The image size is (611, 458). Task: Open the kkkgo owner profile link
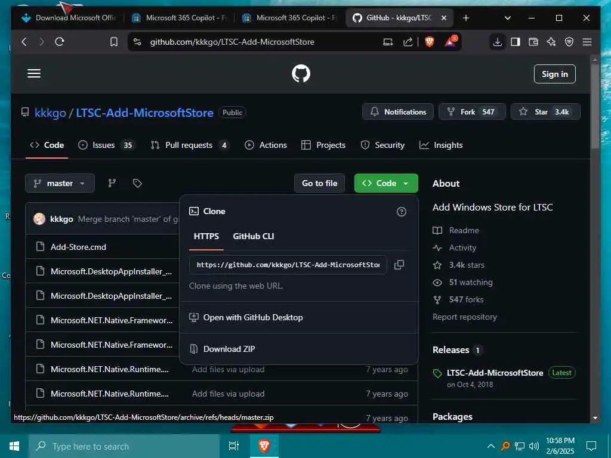(50, 113)
